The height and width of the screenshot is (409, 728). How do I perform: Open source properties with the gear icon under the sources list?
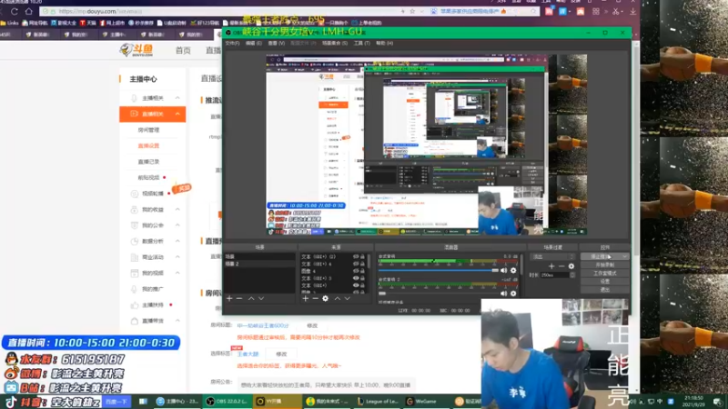point(326,299)
